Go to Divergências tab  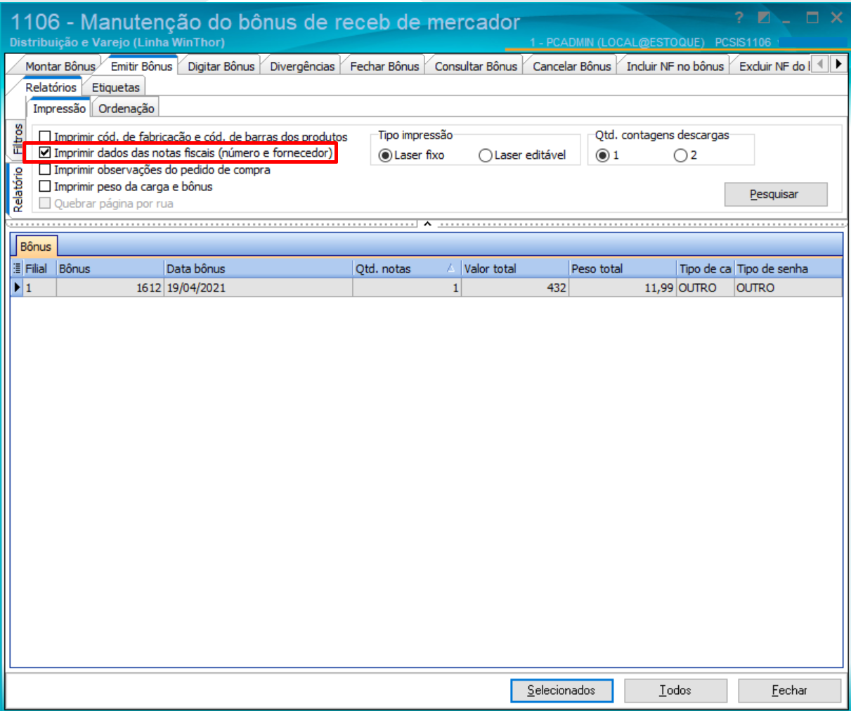tap(302, 66)
